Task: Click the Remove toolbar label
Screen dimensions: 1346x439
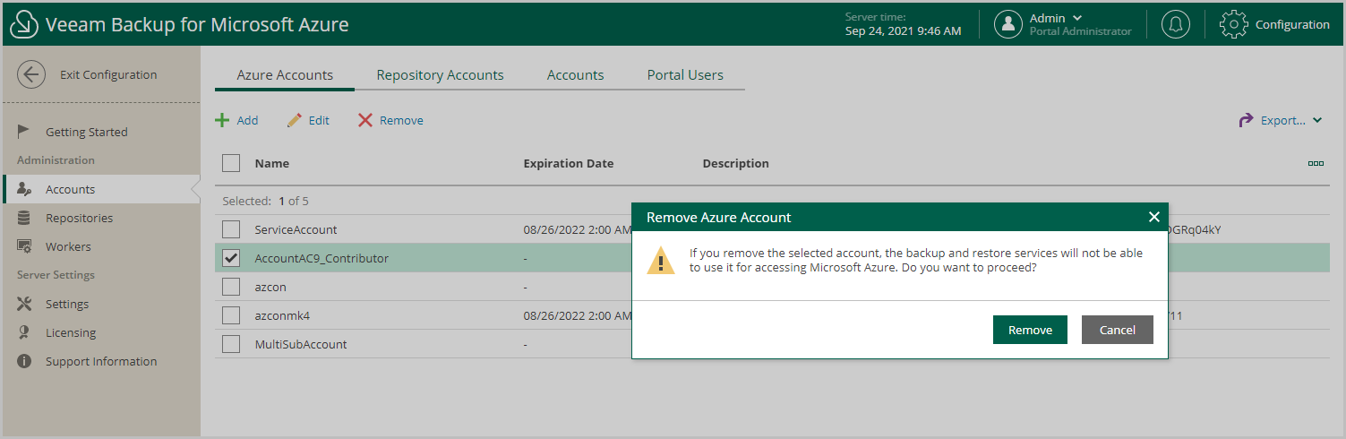Action: (x=401, y=120)
